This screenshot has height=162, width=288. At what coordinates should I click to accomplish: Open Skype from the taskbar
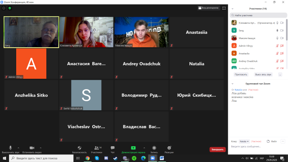pos(97,158)
